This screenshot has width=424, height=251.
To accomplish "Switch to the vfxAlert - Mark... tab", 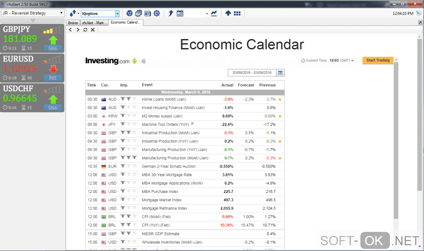I will pos(94,23).
